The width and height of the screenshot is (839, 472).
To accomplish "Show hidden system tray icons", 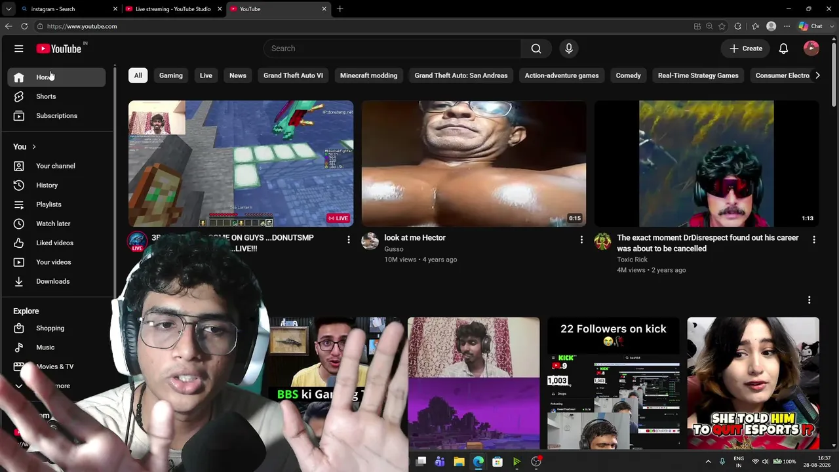I will point(708,462).
